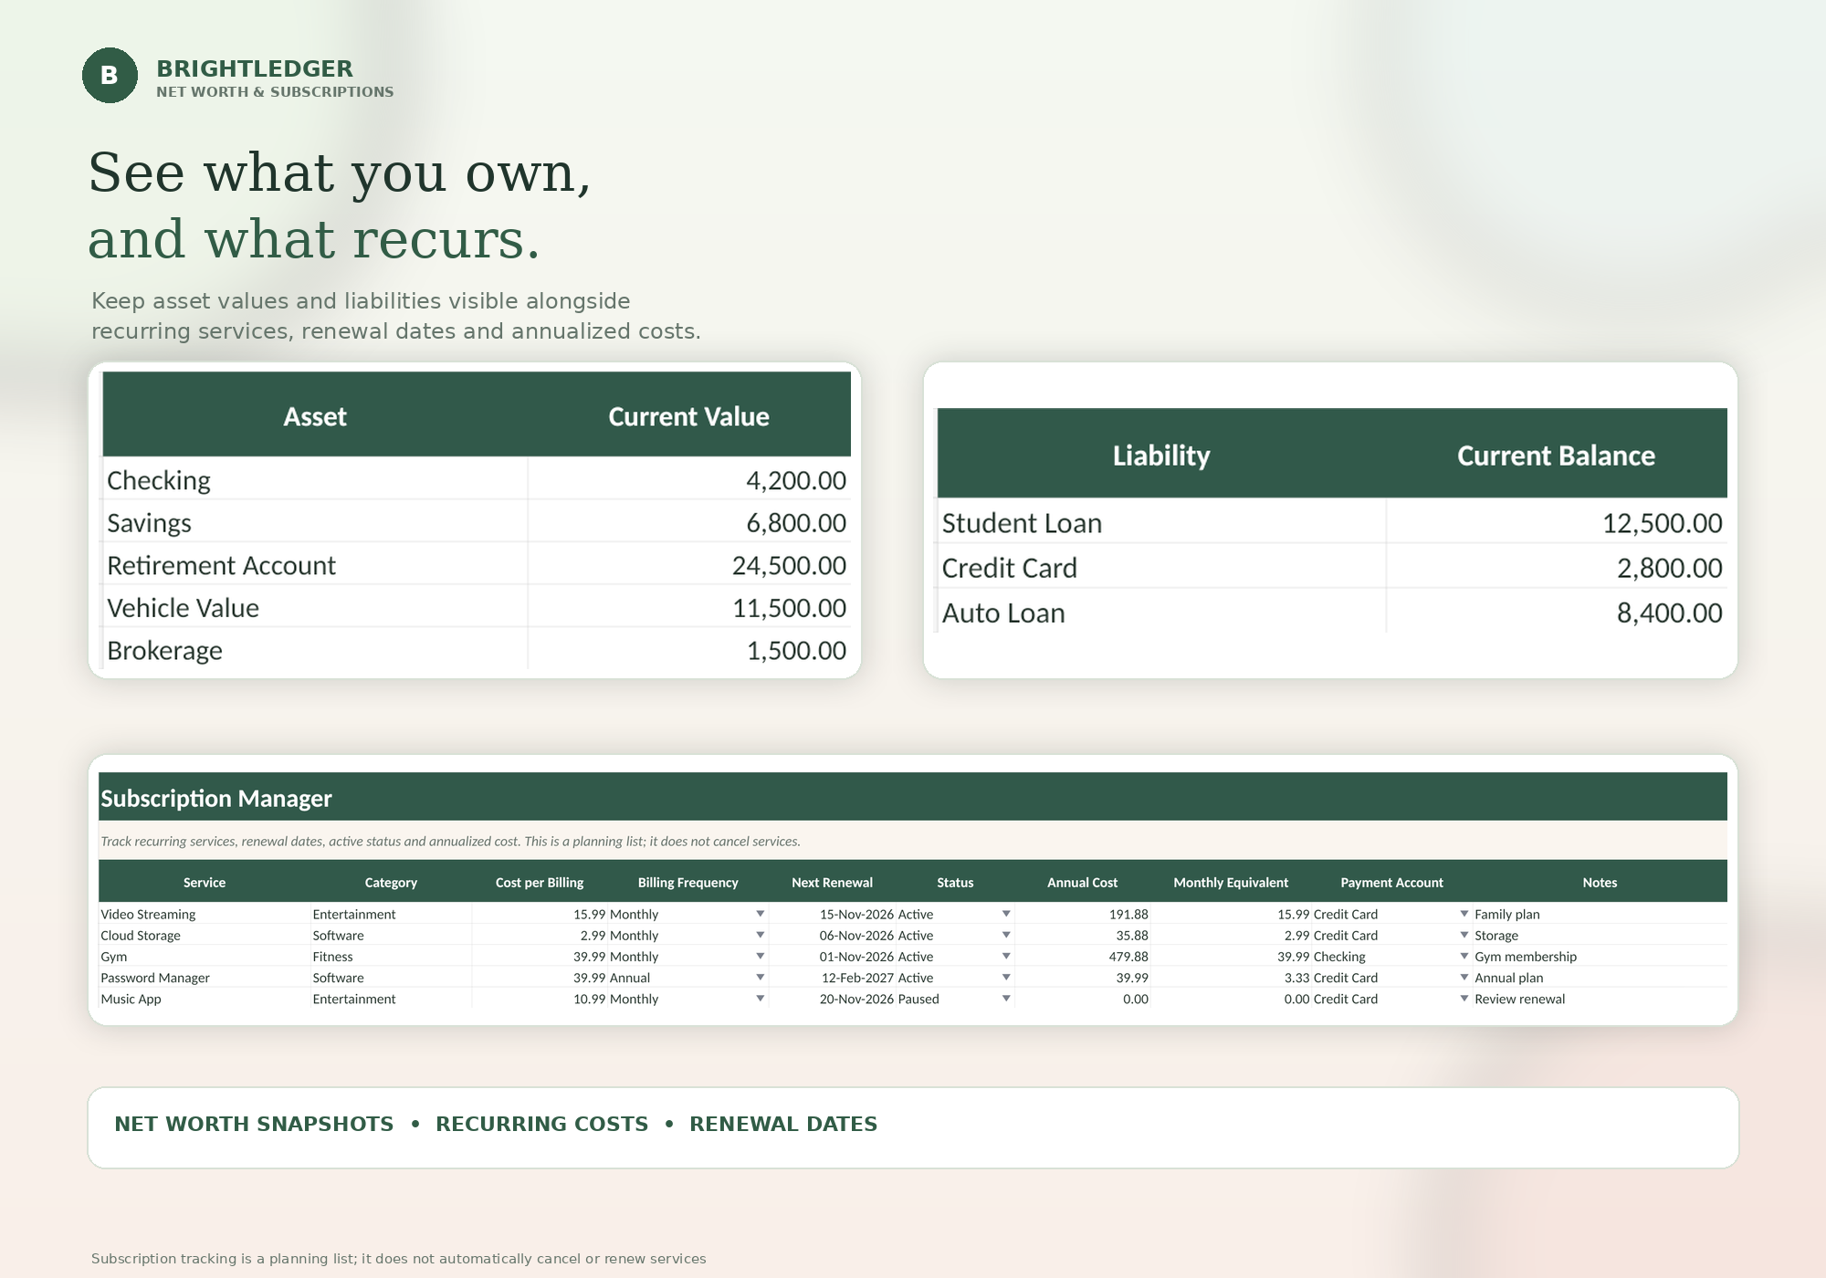Select the Next Renewal column header
The height and width of the screenshot is (1278, 1826).
[832, 882]
